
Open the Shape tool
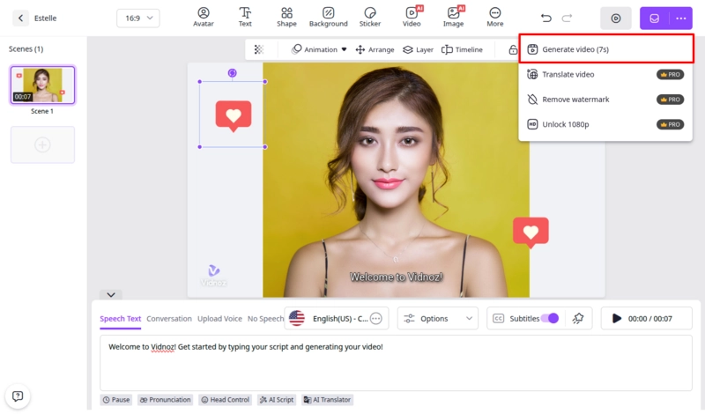click(x=286, y=17)
